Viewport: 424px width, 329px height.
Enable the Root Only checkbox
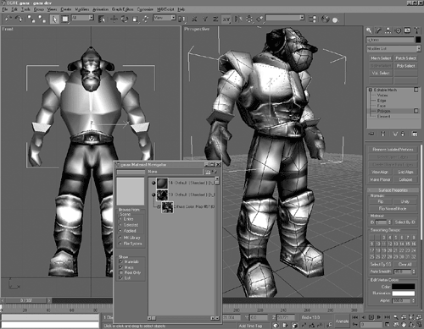pyautogui.click(x=121, y=272)
